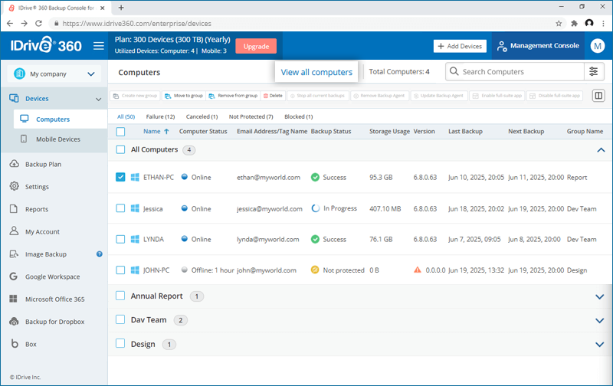The image size is (613, 386).
Task: Switch to the All (50) tab
Action: pos(126,116)
